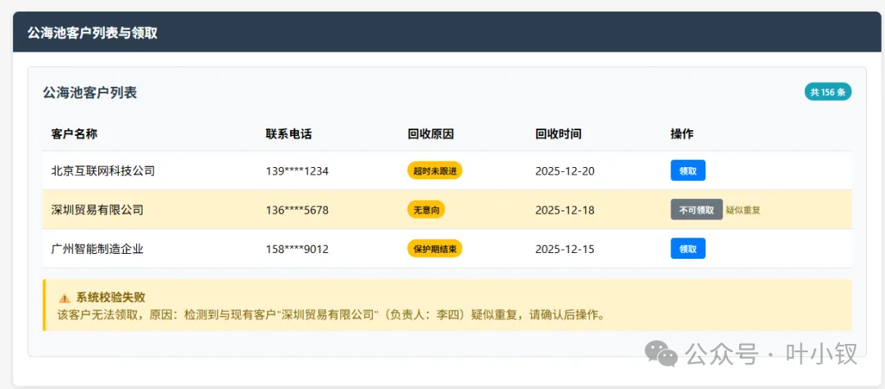Select the 保护期结束 reason tag

tap(434, 249)
